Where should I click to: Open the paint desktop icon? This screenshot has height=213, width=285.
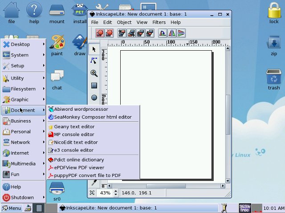[57, 46]
